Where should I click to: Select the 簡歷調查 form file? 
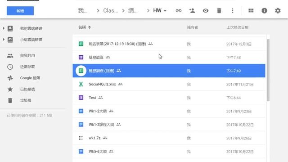pyautogui.click(x=169, y=57)
